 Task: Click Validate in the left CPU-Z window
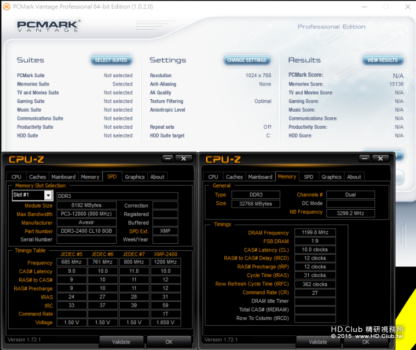tap(121, 342)
